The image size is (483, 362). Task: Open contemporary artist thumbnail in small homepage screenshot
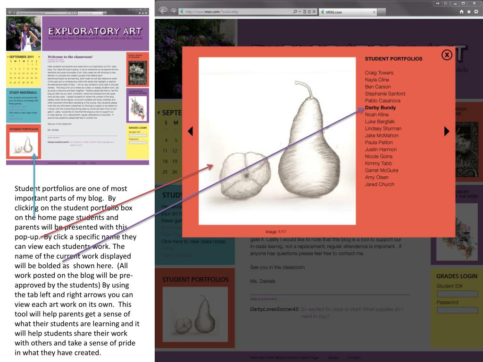[138, 108]
